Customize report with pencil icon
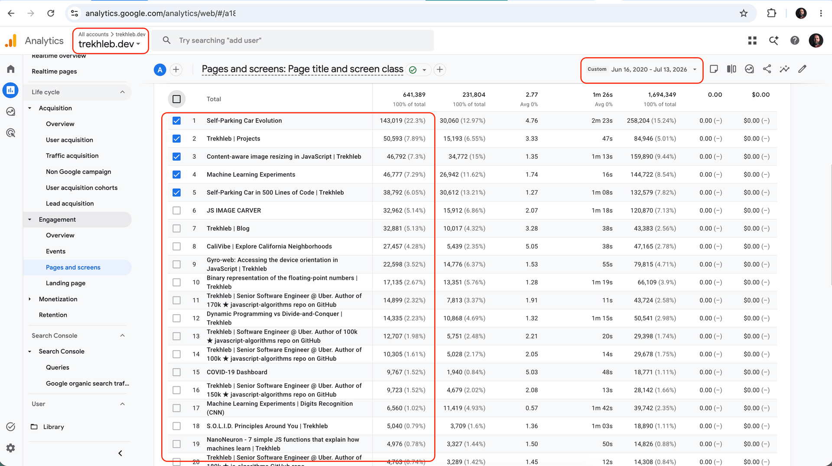 point(803,69)
